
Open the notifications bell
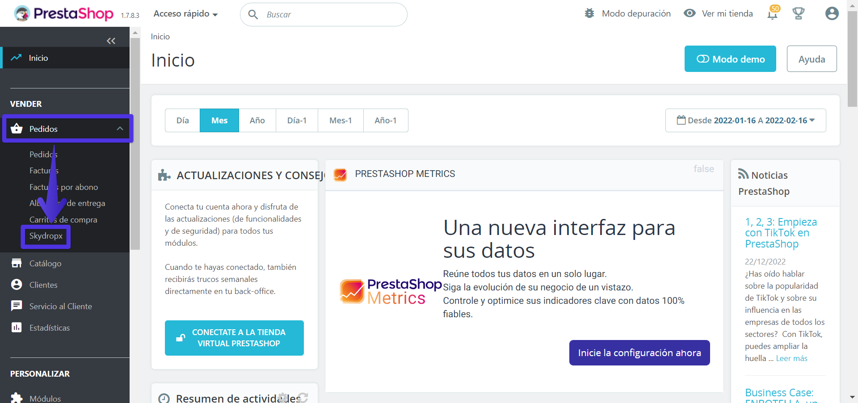[x=772, y=13]
